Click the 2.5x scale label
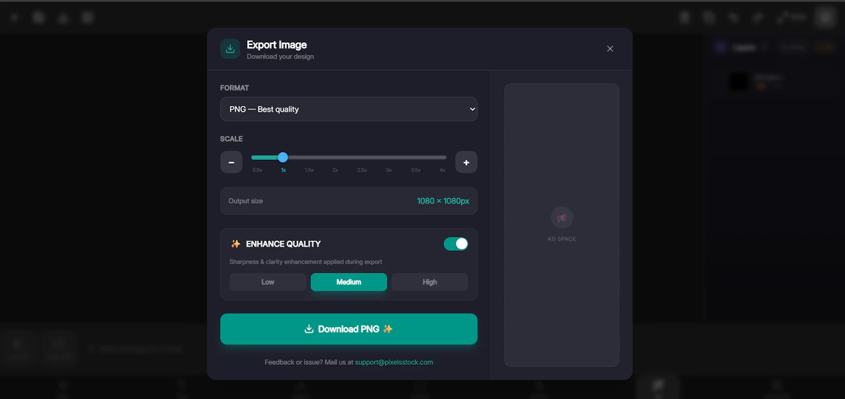The image size is (845, 399). click(362, 170)
